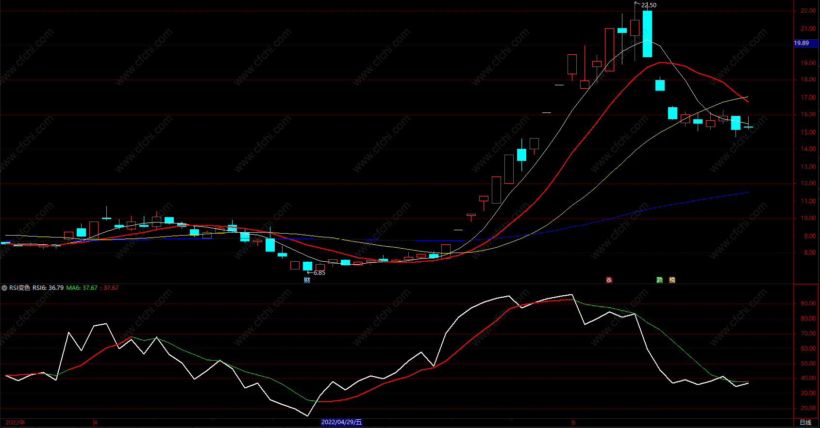Click the RSI6: 36.79 value

[48, 288]
